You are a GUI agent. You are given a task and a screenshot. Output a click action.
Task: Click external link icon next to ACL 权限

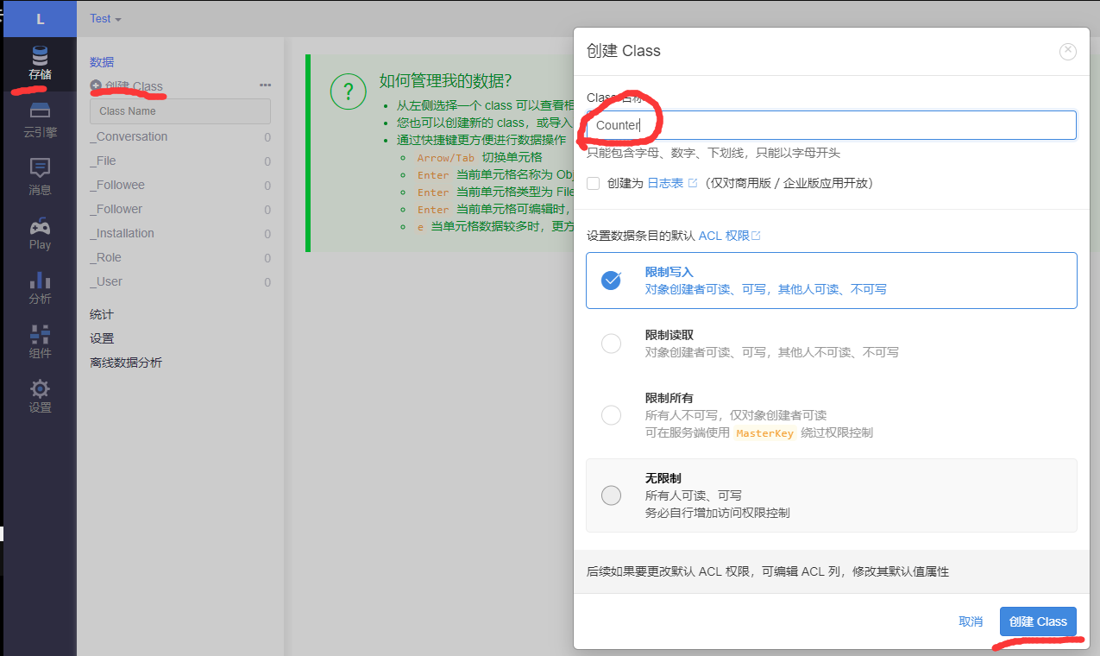click(756, 236)
